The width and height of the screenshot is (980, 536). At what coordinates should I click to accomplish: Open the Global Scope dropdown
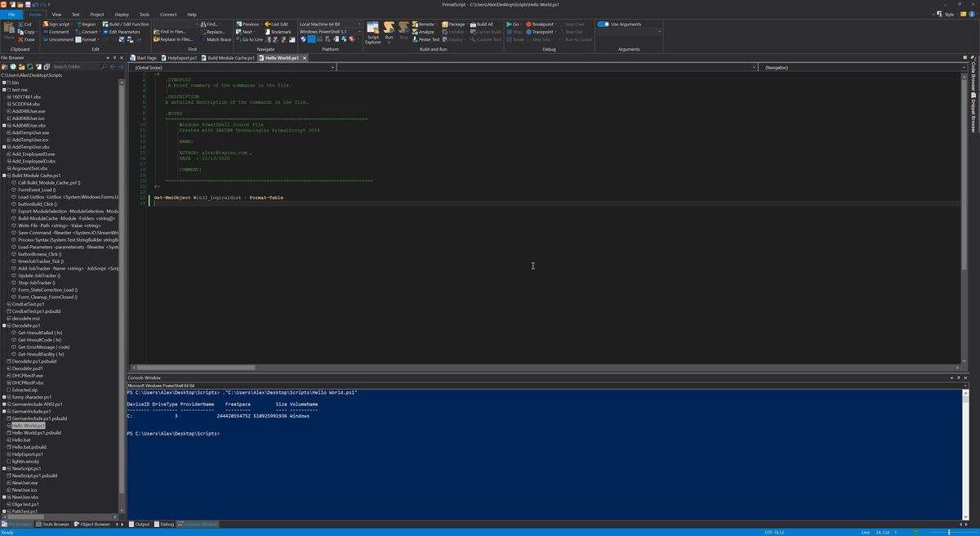click(233, 68)
